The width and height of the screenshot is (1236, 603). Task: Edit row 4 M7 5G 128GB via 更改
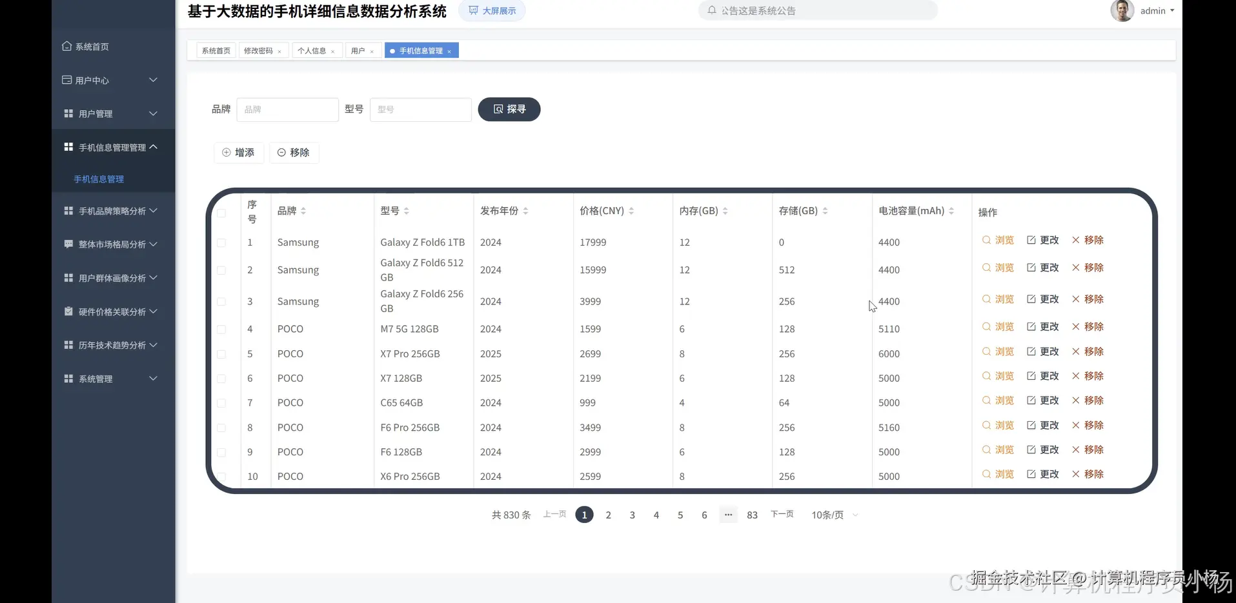1043,327
